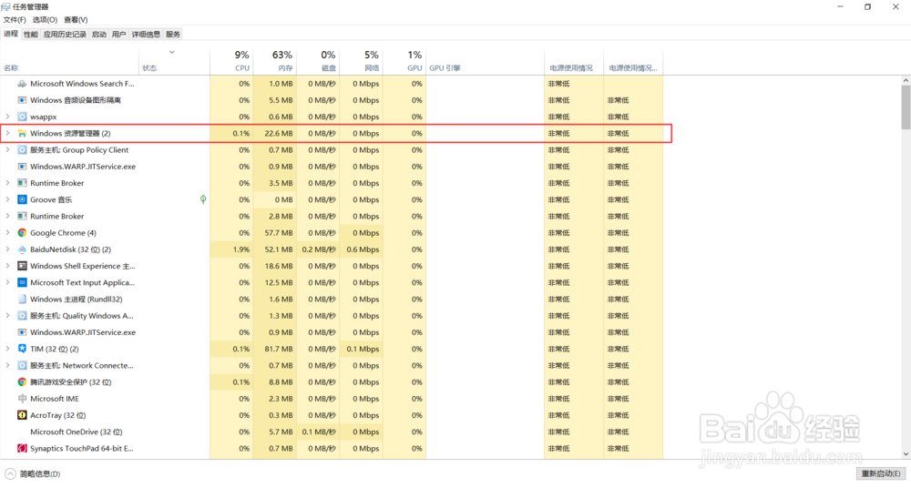Image resolution: width=911 pixels, height=488 pixels.
Task: Sort by the GPU 引擎 column header
Action: pyautogui.click(x=486, y=60)
